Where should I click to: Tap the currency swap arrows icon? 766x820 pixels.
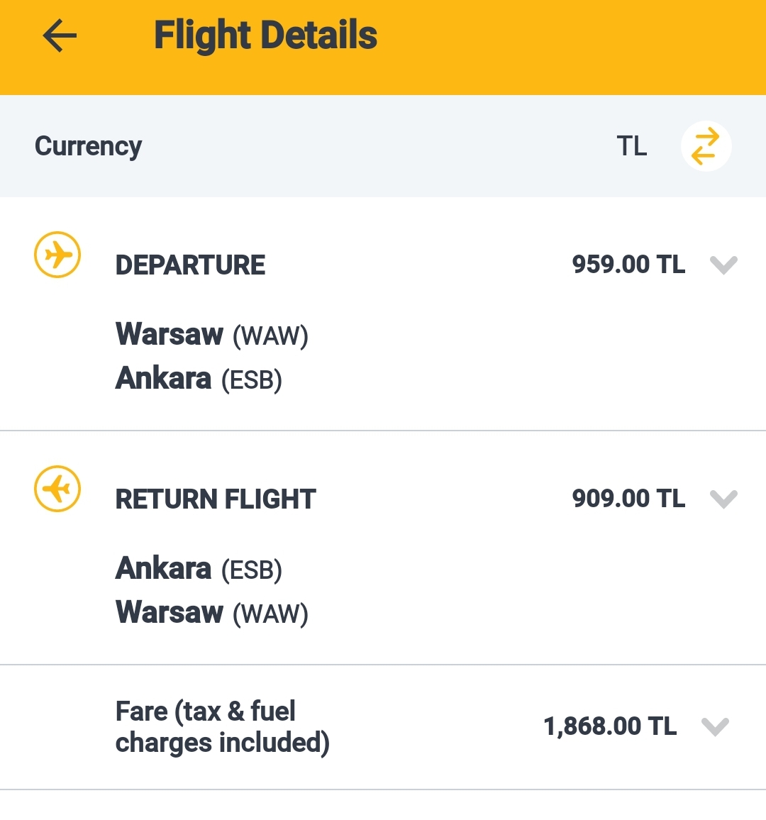pyautogui.click(x=705, y=146)
